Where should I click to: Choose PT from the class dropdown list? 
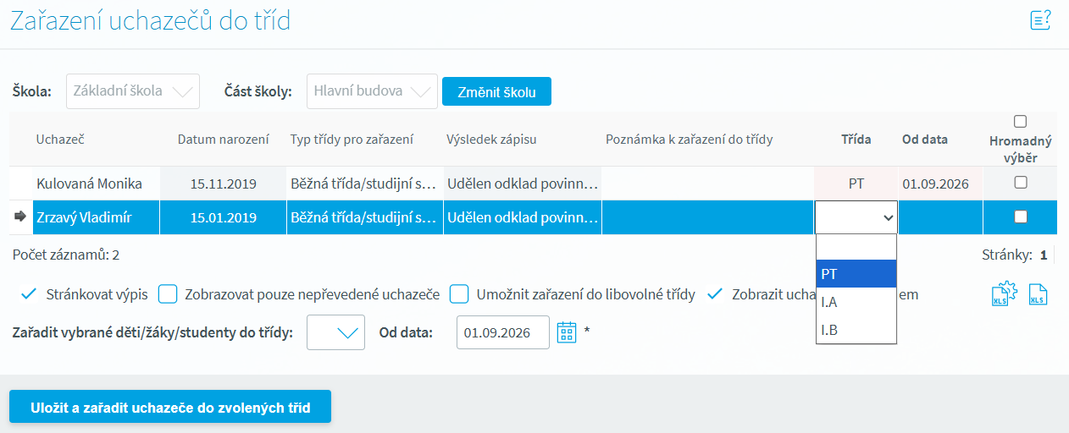(x=856, y=274)
